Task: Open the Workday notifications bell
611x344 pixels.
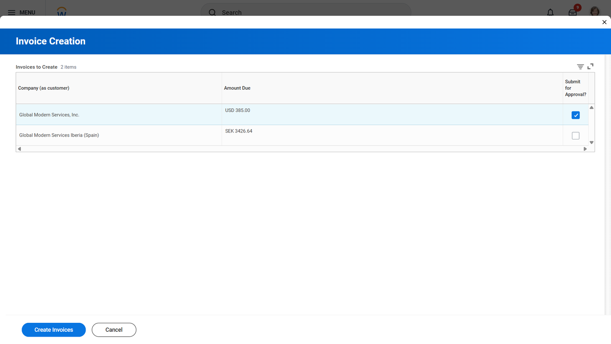Action: point(550,12)
